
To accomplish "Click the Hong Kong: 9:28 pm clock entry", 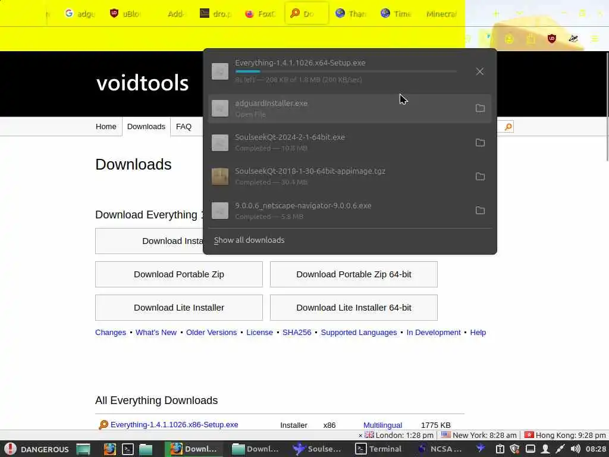I will coord(565,435).
